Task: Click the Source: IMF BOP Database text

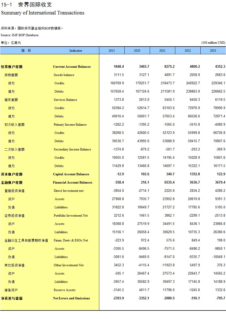Action: pyautogui.click(x=20, y=35)
